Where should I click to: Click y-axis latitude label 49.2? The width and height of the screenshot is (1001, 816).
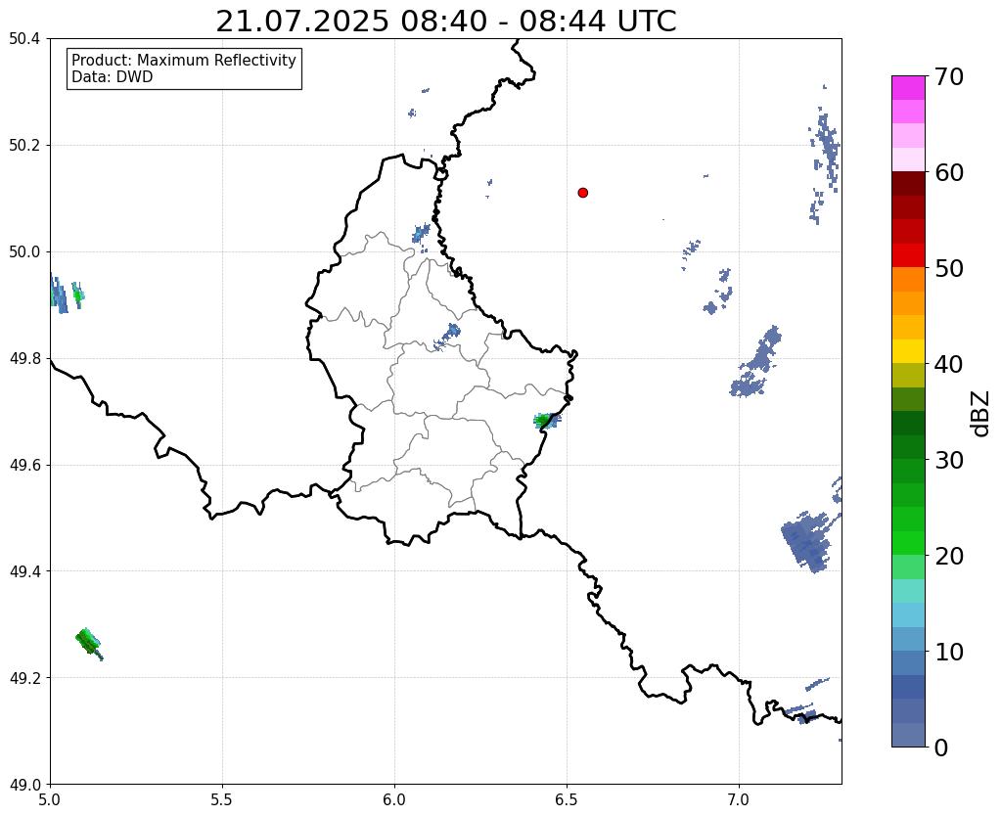[x=24, y=677]
